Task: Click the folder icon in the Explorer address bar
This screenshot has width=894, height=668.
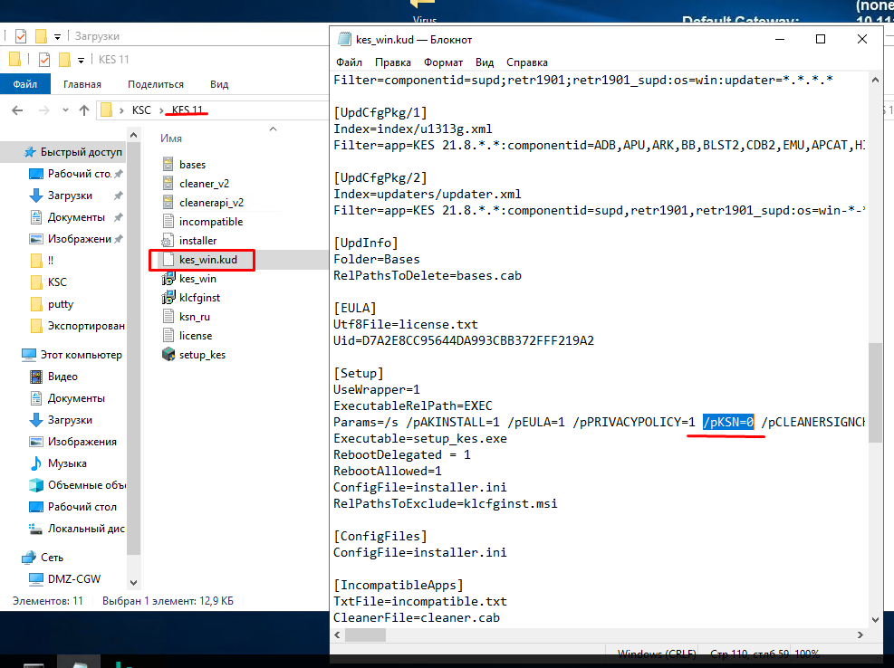Action: point(106,110)
